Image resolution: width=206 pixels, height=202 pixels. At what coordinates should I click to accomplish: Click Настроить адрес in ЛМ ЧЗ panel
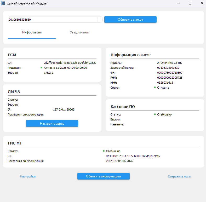point(52,124)
